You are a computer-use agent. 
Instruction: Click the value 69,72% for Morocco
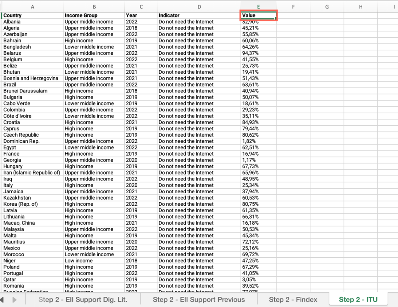258,255
